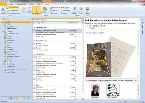
Task: Open the Junk E-mail folder
Action: tap(10, 41)
